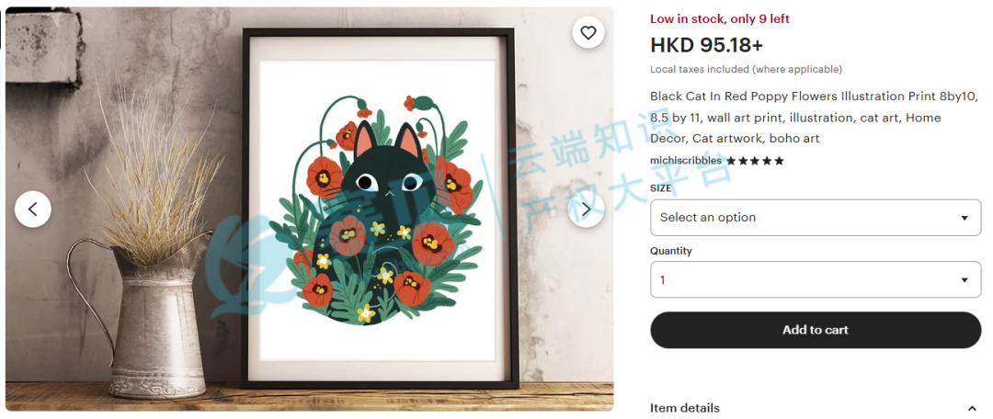
Task: Go to previous product photo arrow
Action: [33, 209]
